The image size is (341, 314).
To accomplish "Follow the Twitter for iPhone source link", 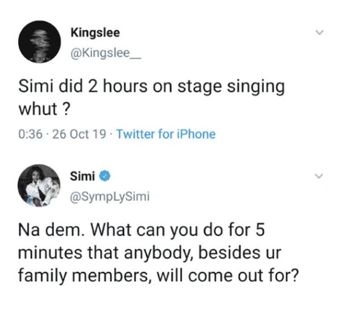I will coord(166,134).
